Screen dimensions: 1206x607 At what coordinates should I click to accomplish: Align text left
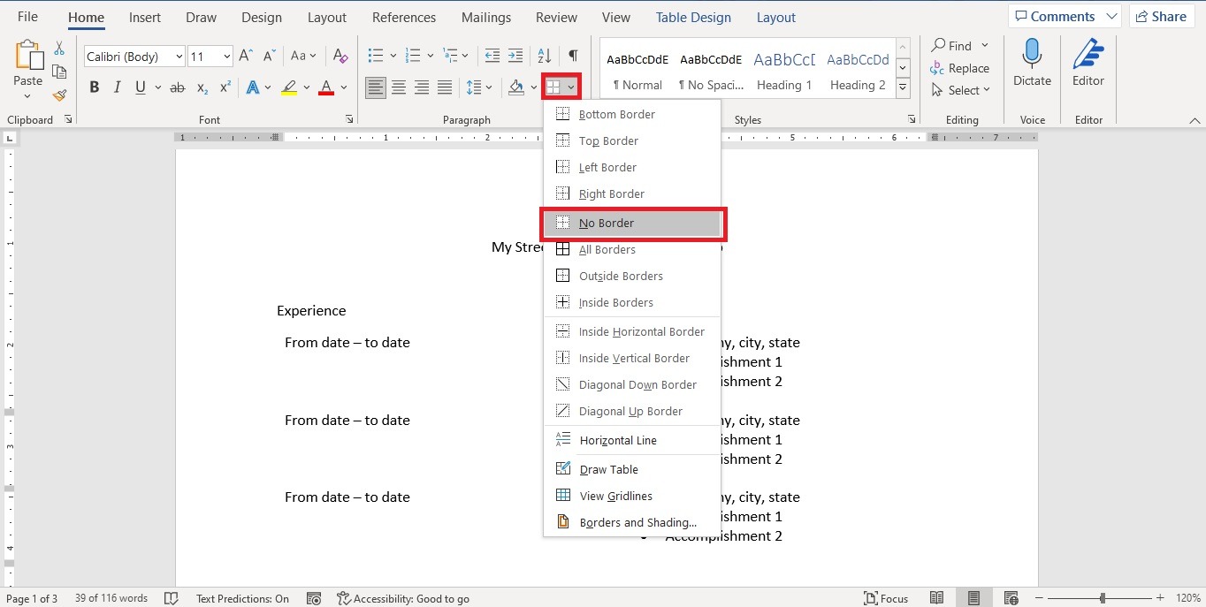pos(376,87)
